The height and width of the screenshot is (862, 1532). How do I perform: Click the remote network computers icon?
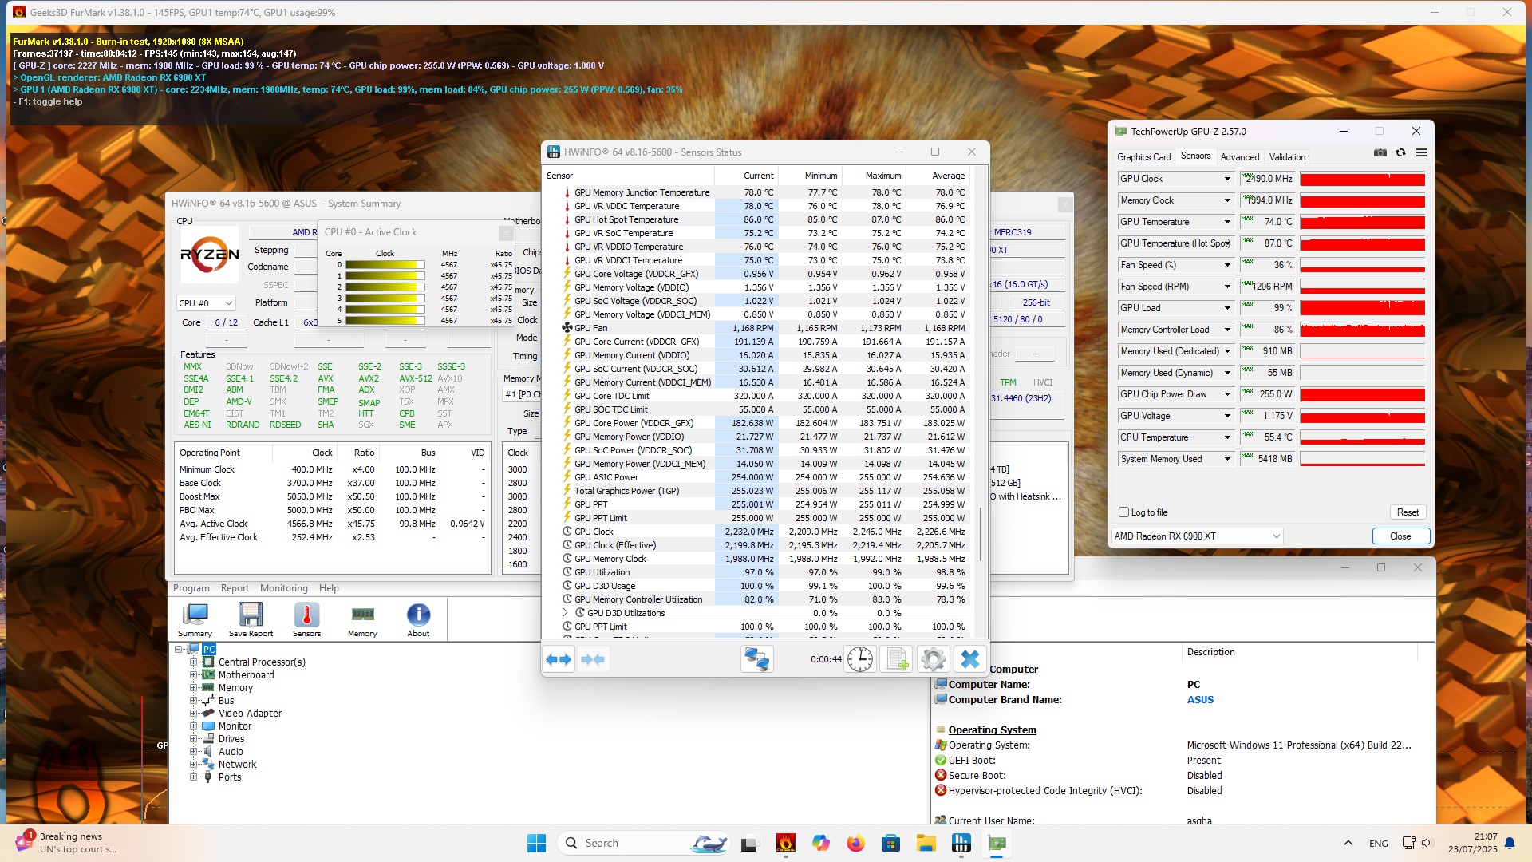756,659
